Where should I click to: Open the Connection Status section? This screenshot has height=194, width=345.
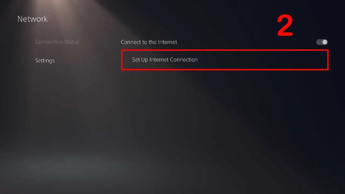[57, 42]
